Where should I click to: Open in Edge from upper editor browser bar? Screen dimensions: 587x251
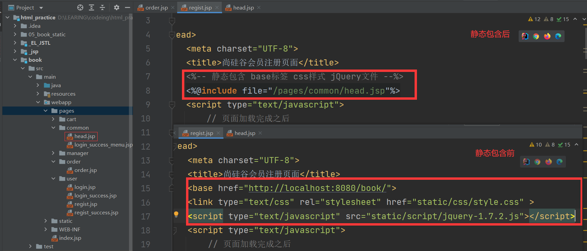point(558,36)
